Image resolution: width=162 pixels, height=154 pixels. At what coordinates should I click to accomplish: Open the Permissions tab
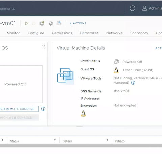62,33
